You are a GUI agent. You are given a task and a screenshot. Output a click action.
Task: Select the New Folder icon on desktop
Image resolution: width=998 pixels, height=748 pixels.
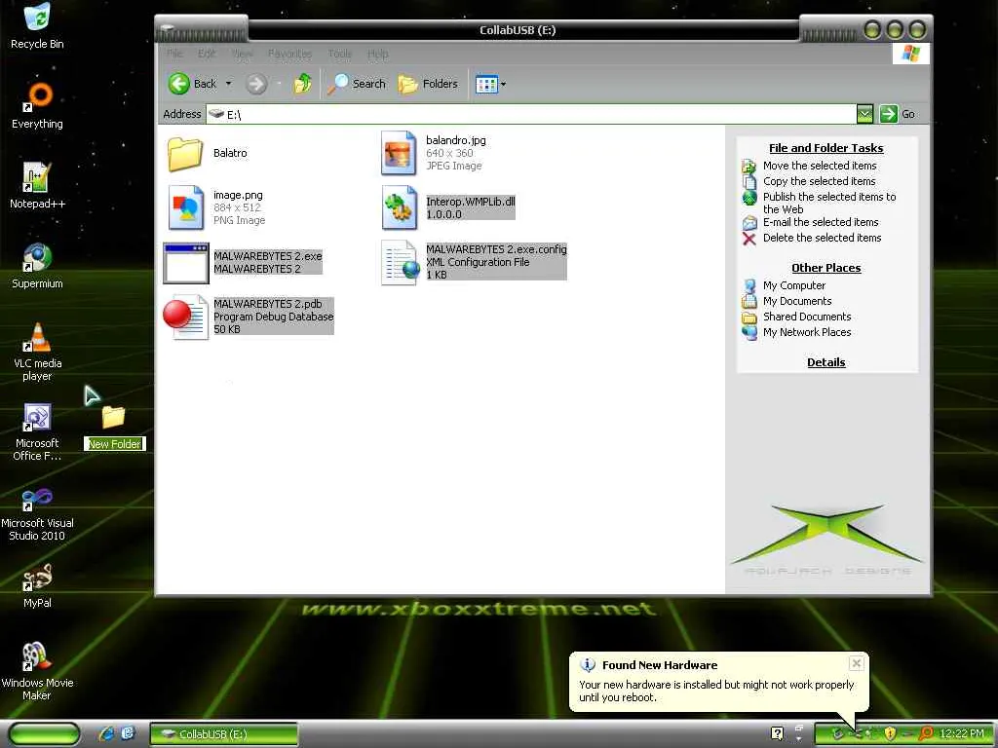(113, 417)
